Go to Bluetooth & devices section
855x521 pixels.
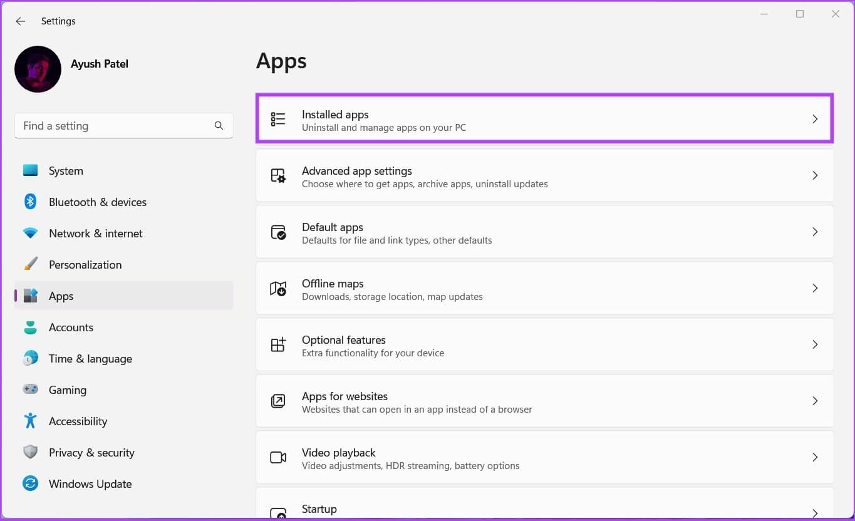tap(97, 202)
